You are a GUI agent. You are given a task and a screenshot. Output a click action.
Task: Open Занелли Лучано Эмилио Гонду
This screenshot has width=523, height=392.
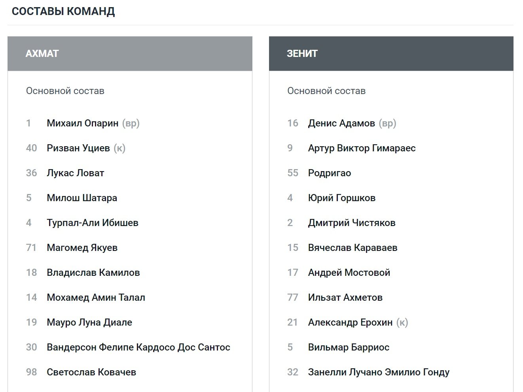pyautogui.click(x=378, y=372)
